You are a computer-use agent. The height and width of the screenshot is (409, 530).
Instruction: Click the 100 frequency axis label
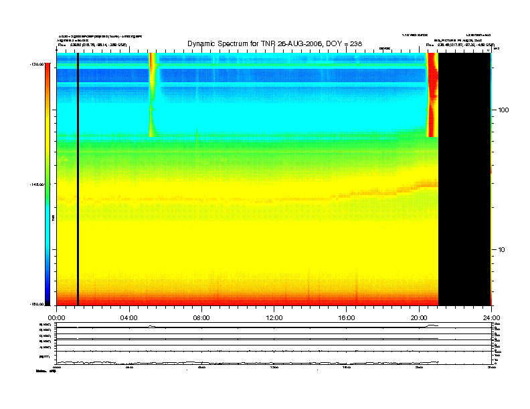click(x=503, y=110)
